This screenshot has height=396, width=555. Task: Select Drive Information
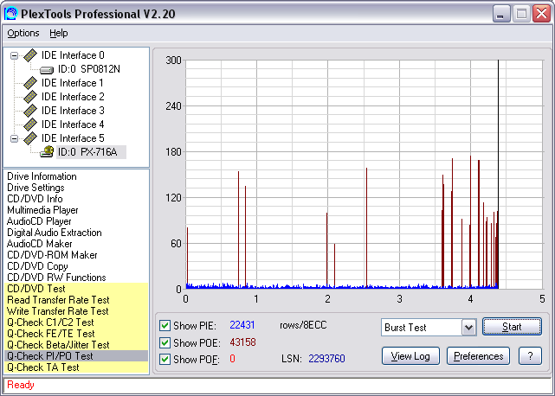[x=42, y=176]
